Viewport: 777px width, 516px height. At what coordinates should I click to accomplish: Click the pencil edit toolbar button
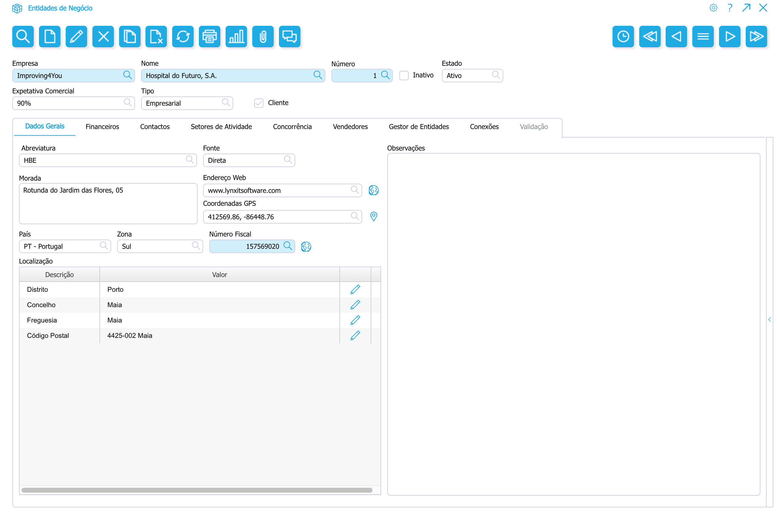coord(76,36)
